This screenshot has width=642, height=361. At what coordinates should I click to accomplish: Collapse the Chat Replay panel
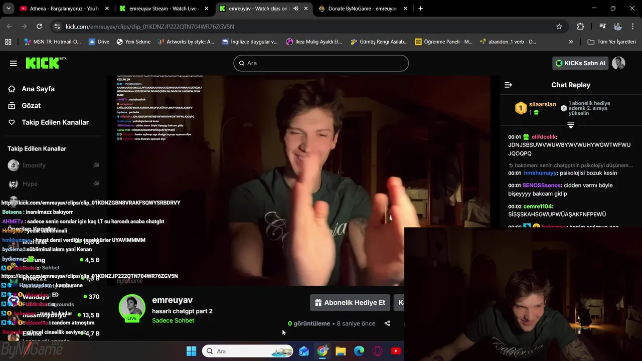pyautogui.click(x=508, y=85)
